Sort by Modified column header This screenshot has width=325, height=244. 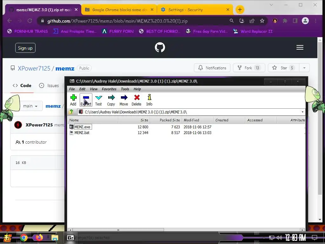[x=197, y=120]
